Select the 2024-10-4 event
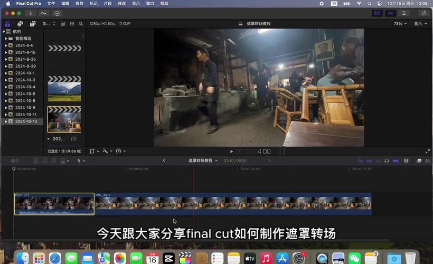The height and width of the screenshot is (264, 433). [25, 87]
